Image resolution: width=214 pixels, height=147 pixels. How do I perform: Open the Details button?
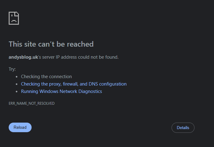183,128
